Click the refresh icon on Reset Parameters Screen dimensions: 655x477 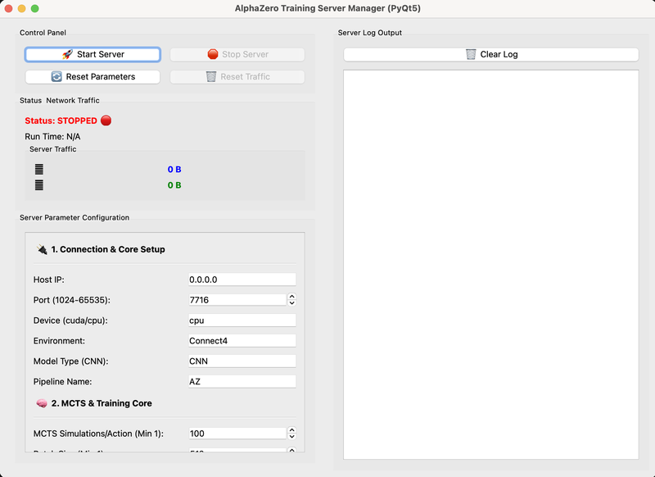tap(56, 77)
